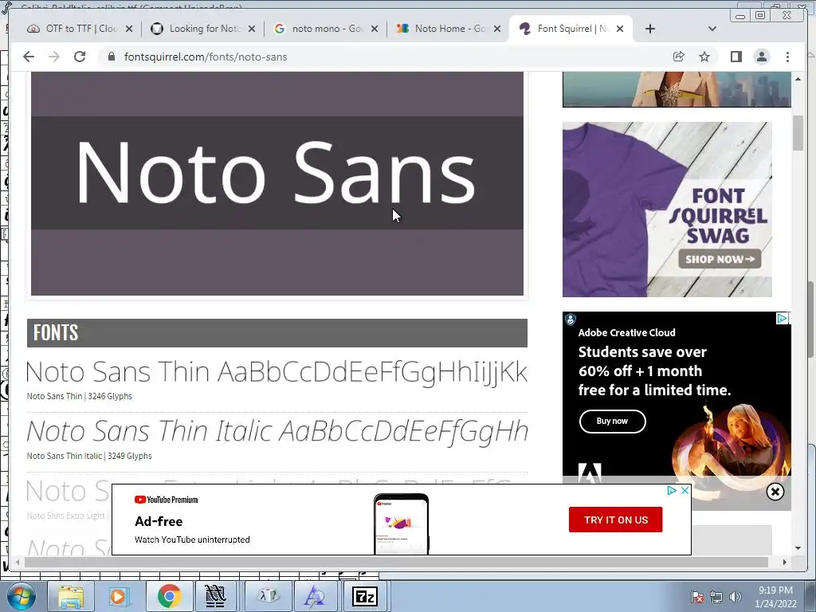The width and height of the screenshot is (816, 612).
Task: Switch to Chrome in the taskbar
Action: click(169, 597)
